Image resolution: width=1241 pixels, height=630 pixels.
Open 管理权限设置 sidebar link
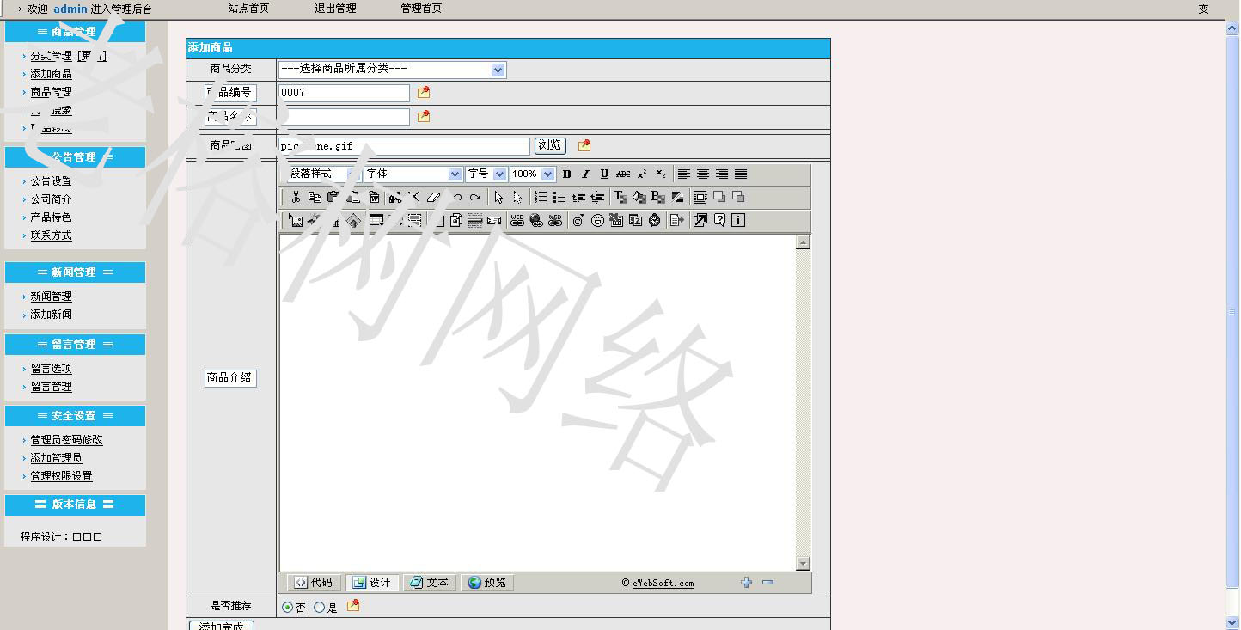click(62, 476)
